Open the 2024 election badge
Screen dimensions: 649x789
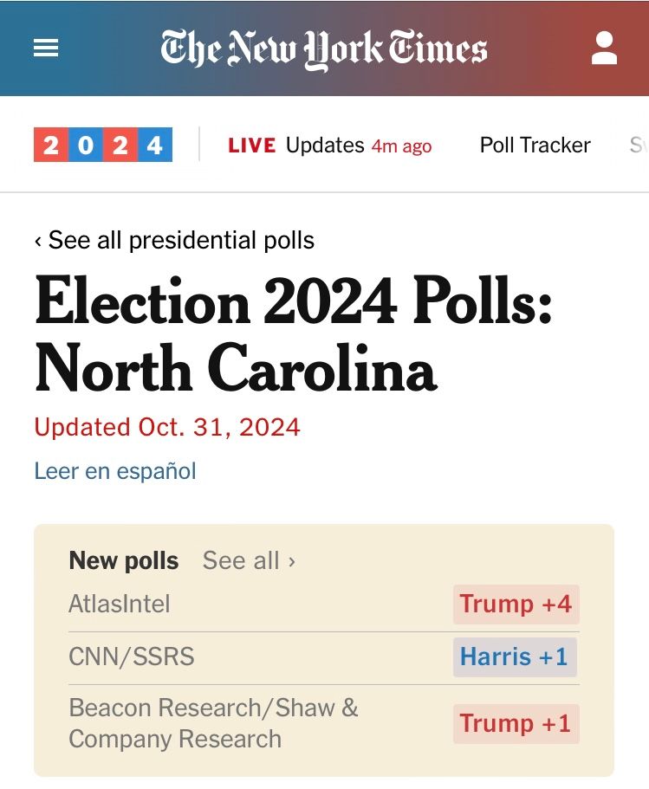[x=103, y=145]
